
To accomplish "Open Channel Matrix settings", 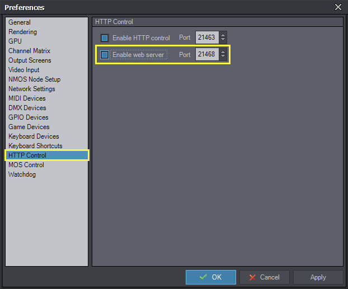I will point(29,51).
